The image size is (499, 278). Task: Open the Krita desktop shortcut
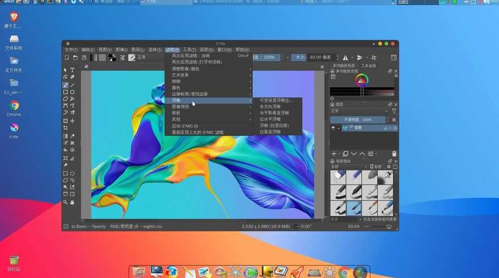pyautogui.click(x=14, y=131)
